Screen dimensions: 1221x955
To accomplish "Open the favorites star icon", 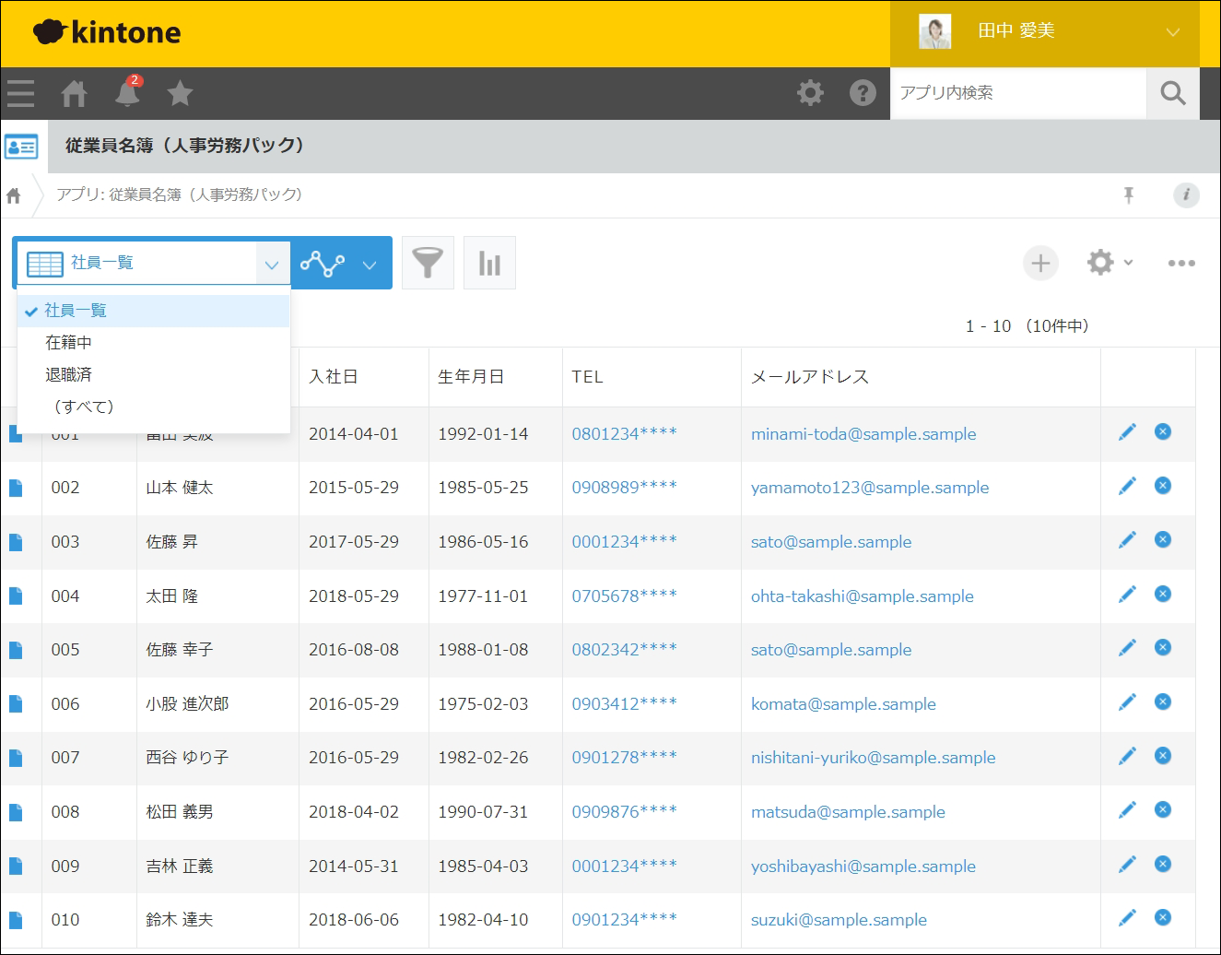I will 180,93.
